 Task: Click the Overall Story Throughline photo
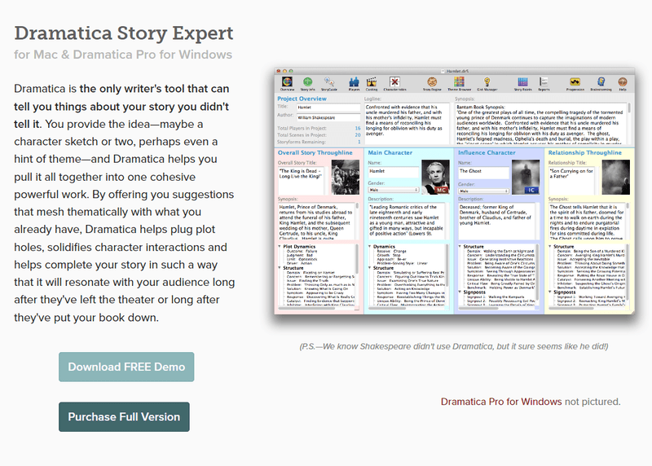[346, 178]
